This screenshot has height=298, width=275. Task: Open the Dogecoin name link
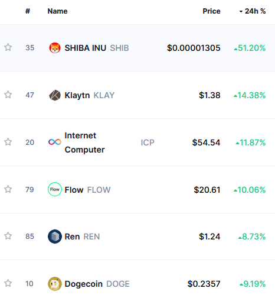[84, 284]
